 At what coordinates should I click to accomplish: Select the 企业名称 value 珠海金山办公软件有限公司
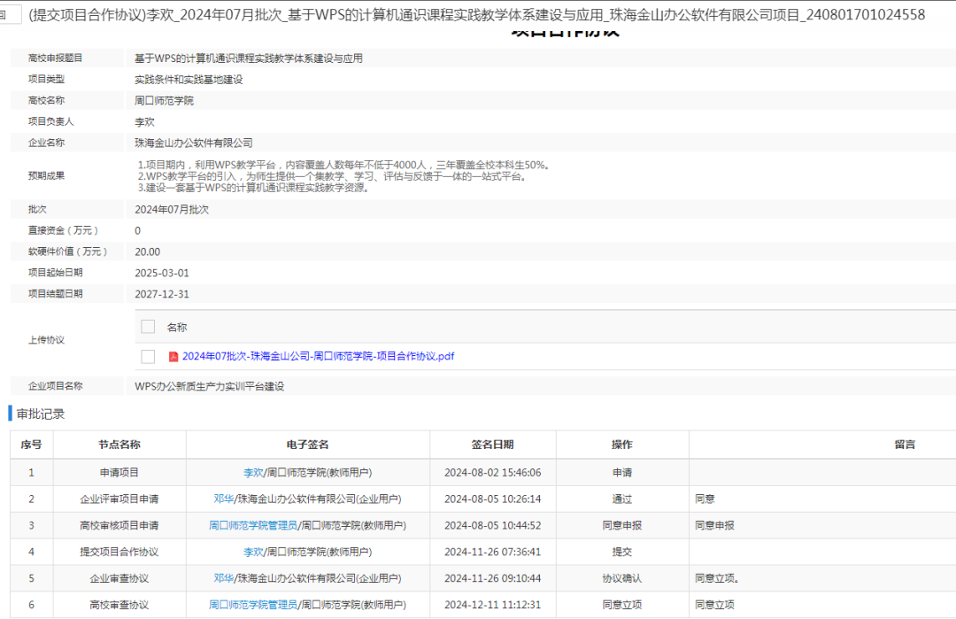[193, 143]
